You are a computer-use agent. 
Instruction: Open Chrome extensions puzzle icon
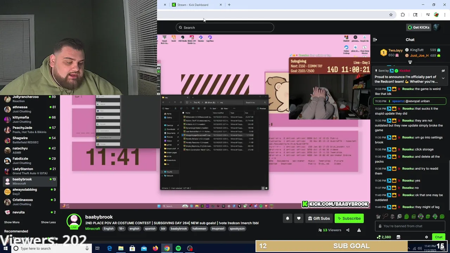click(403, 15)
